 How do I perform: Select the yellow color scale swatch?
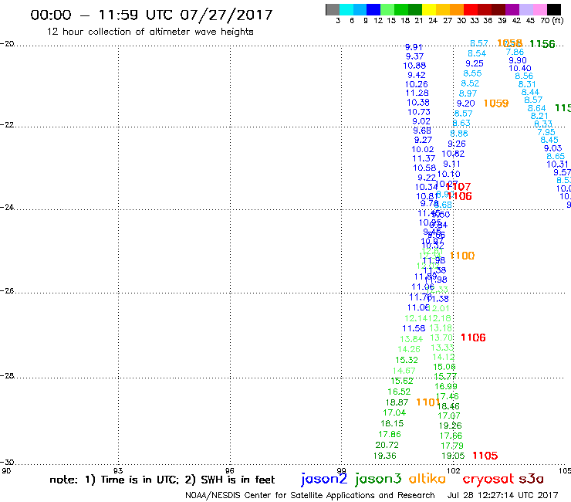(x=428, y=9)
